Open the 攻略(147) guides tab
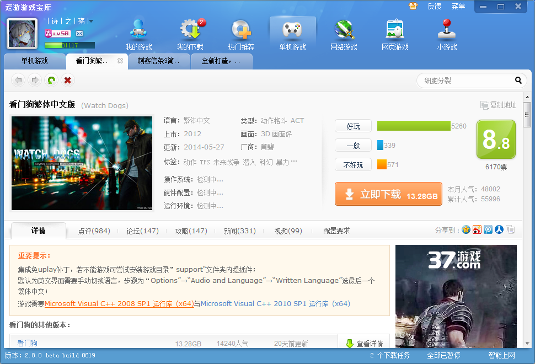 tap(191, 231)
